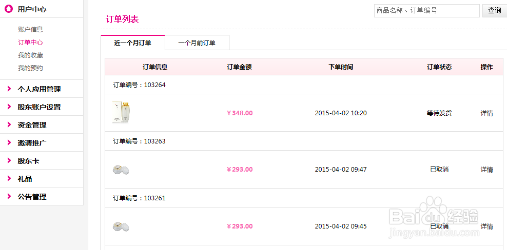
Task: Focus the order search input field
Action: 426,11
